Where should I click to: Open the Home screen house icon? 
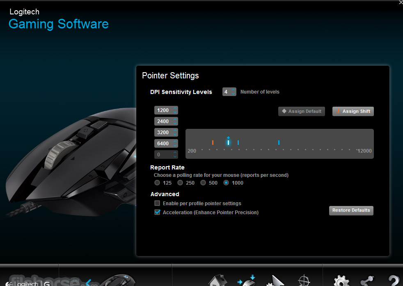point(218,281)
